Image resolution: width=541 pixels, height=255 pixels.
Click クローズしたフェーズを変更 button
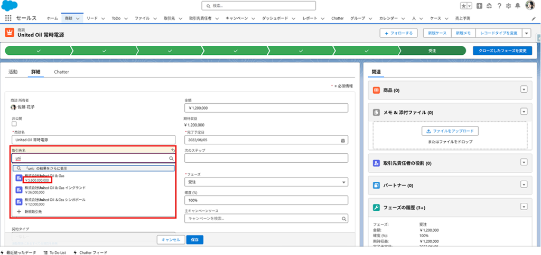coord(502,51)
